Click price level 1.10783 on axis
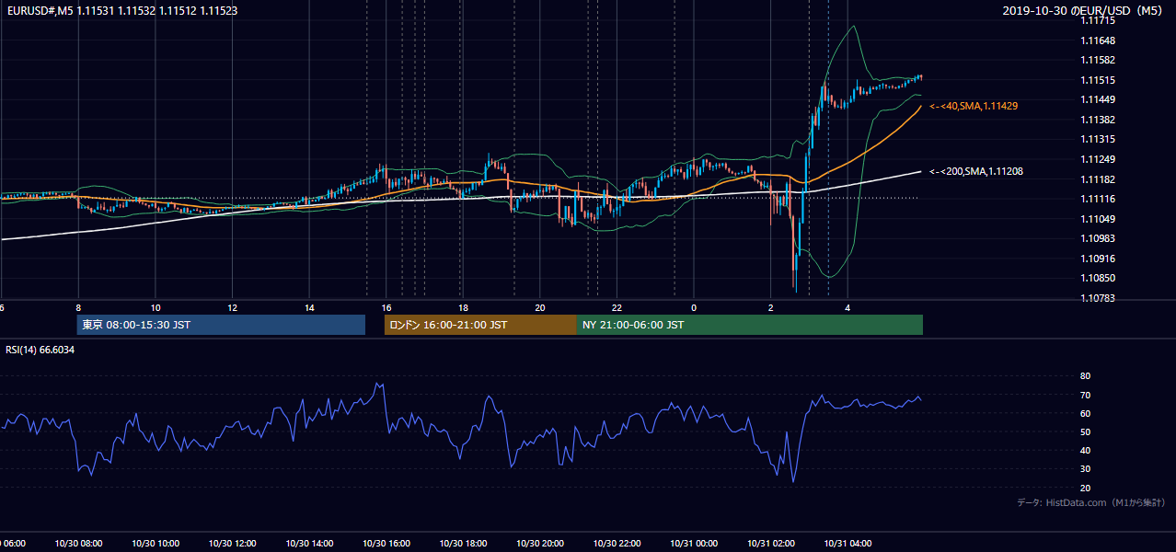The image size is (1176, 552). click(x=1099, y=298)
